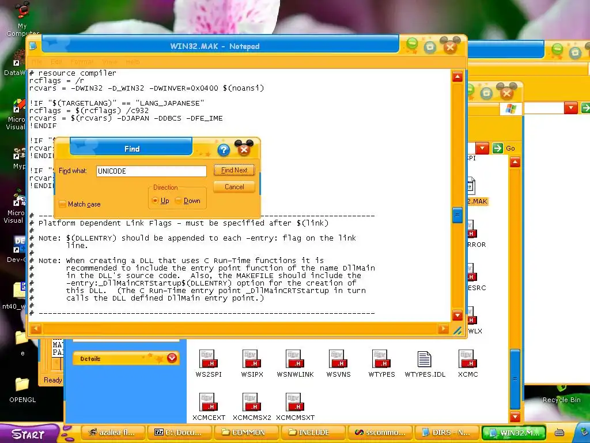Open the Help menu in Notepad
The image size is (590, 443).
133,62
